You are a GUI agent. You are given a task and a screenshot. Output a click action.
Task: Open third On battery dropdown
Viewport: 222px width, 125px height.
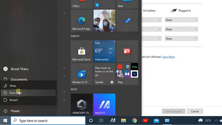pyautogui.click(x=152, y=39)
